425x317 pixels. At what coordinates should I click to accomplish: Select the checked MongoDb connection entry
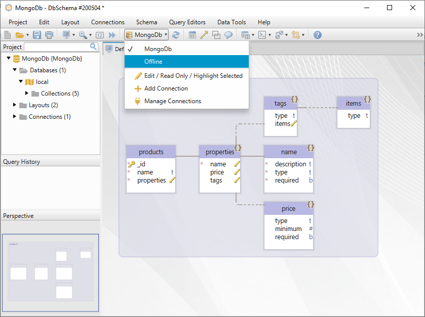pos(158,49)
